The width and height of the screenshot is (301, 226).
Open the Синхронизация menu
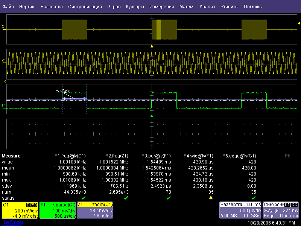[85, 7]
